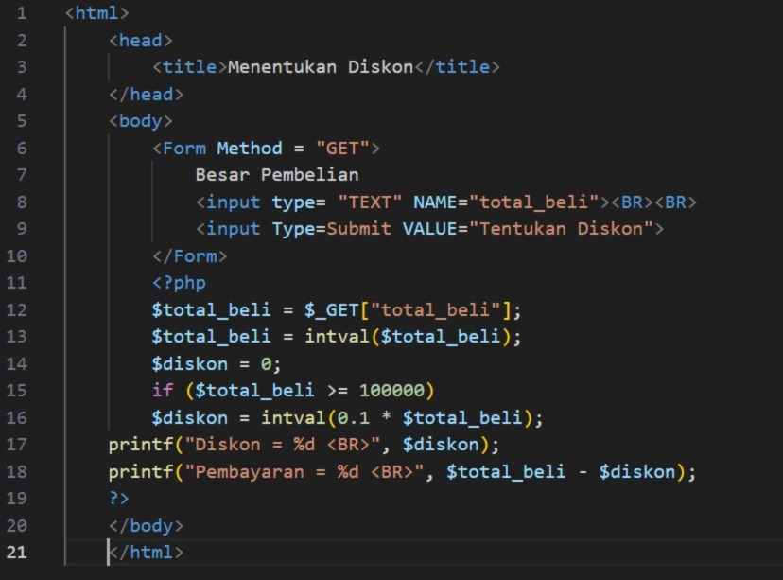Click the closing </body> tag

(x=146, y=525)
